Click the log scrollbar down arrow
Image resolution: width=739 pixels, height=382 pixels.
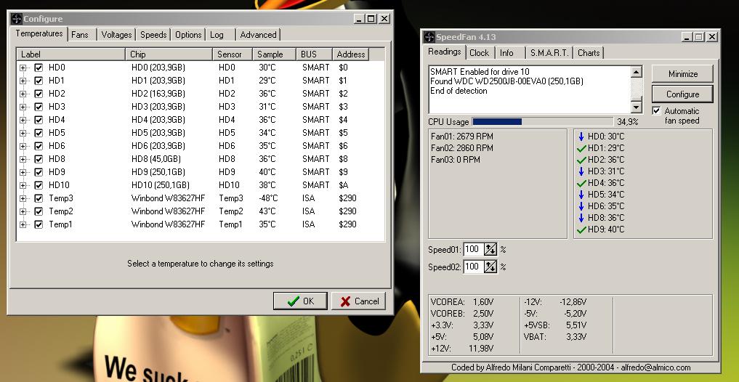[x=637, y=107]
